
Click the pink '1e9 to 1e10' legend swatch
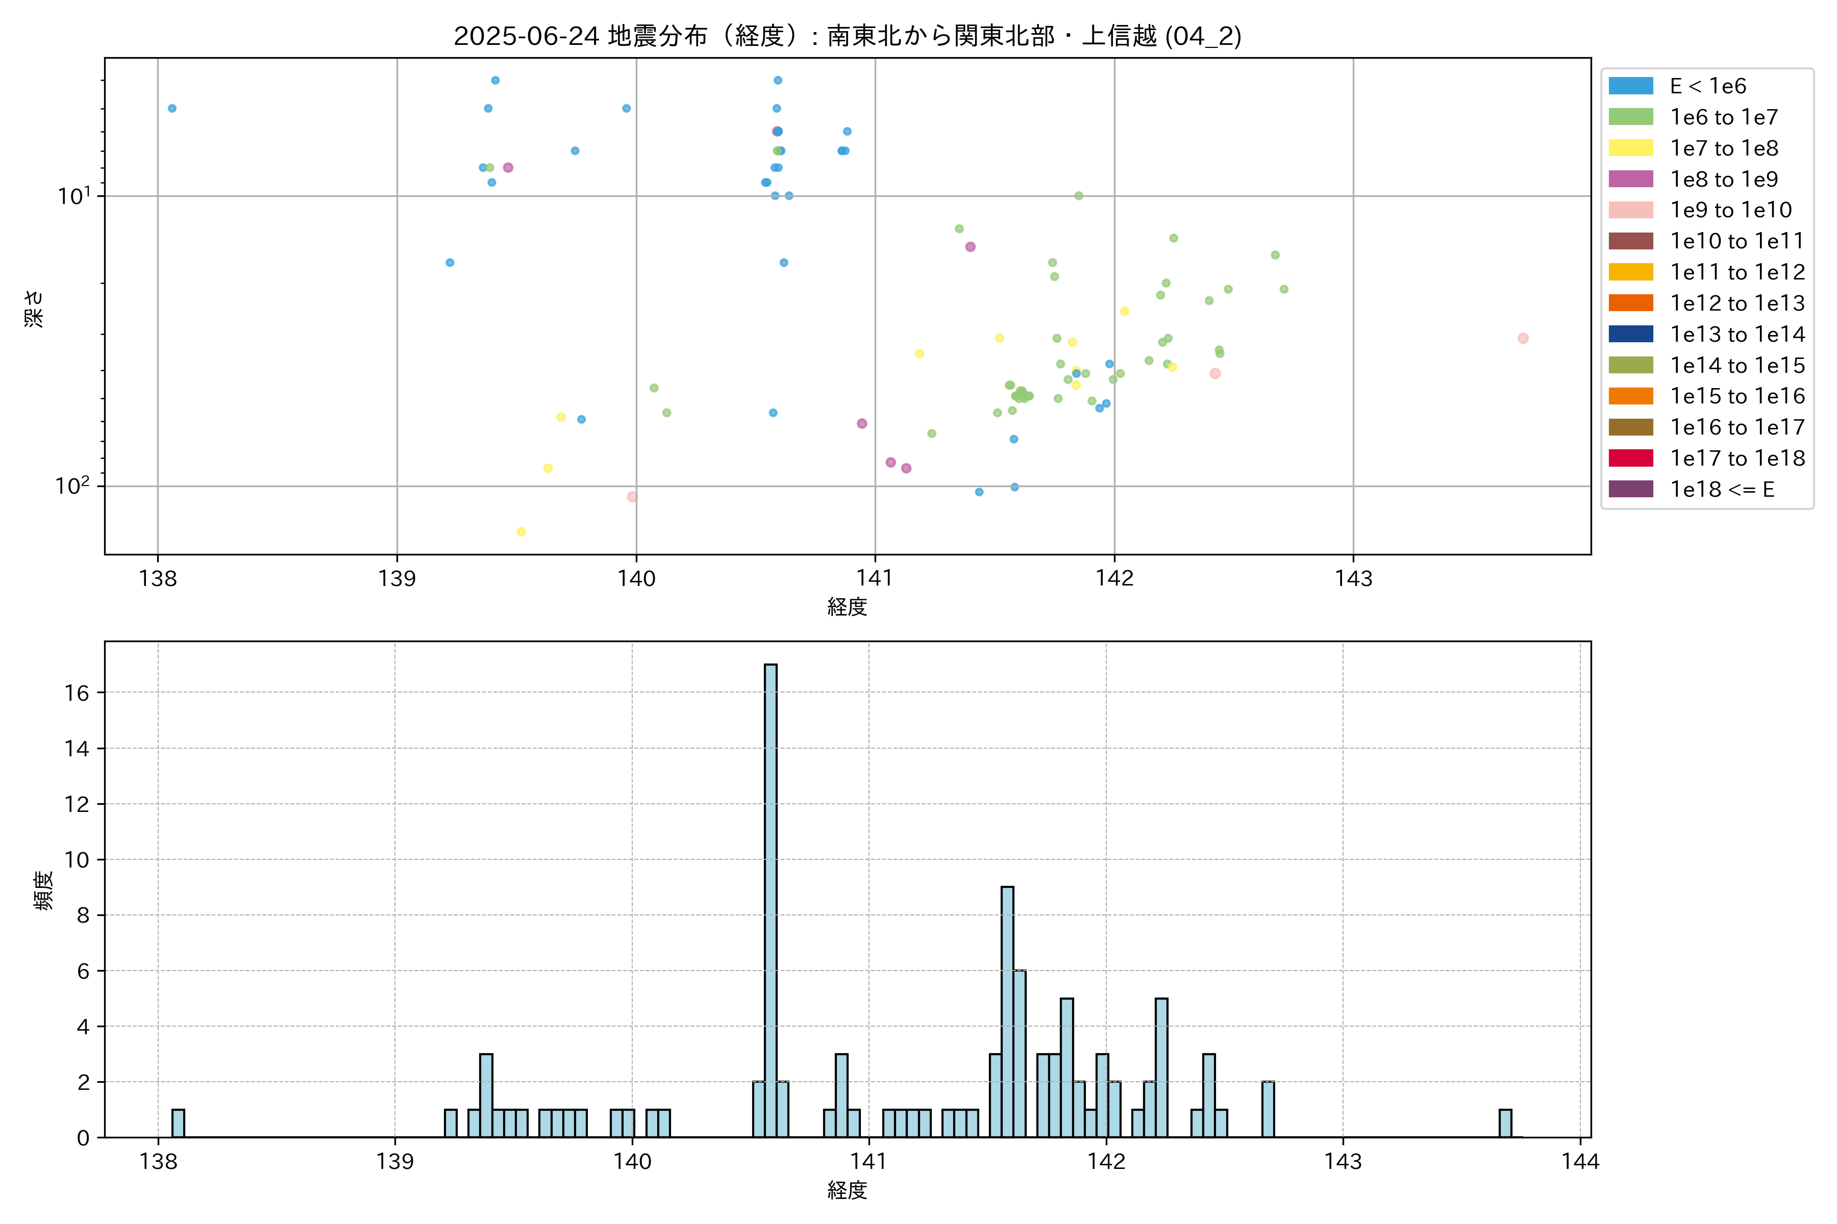pyautogui.click(x=1630, y=210)
